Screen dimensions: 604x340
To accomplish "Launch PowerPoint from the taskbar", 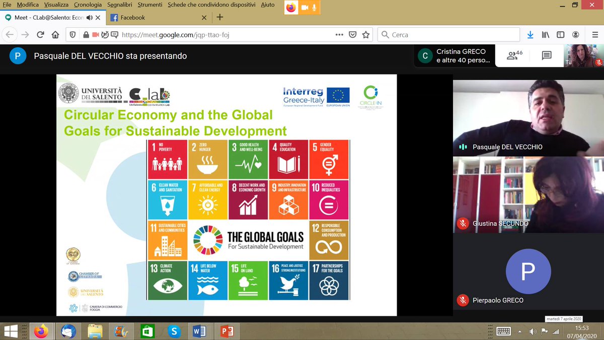I will (226, 331).
